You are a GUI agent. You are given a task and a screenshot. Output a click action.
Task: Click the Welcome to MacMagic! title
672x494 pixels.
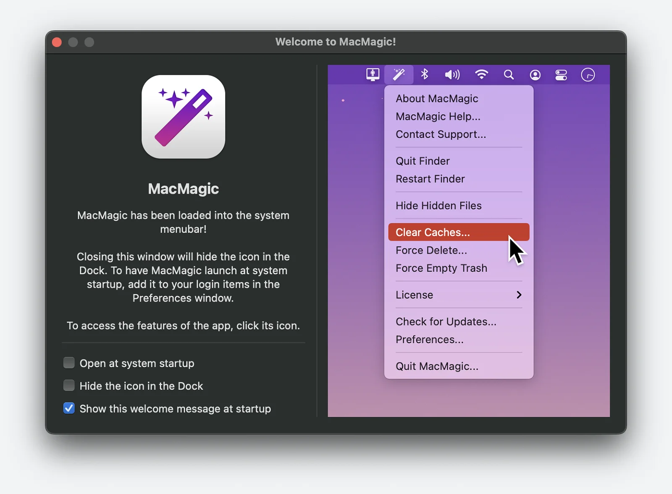click(336, 42)
